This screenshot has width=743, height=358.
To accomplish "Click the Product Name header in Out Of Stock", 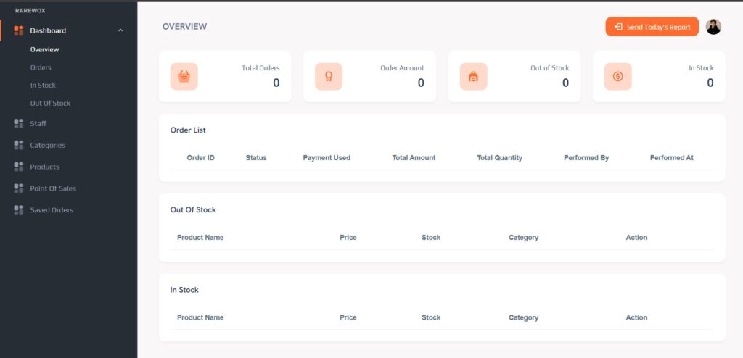I will [x=200, y=238].
